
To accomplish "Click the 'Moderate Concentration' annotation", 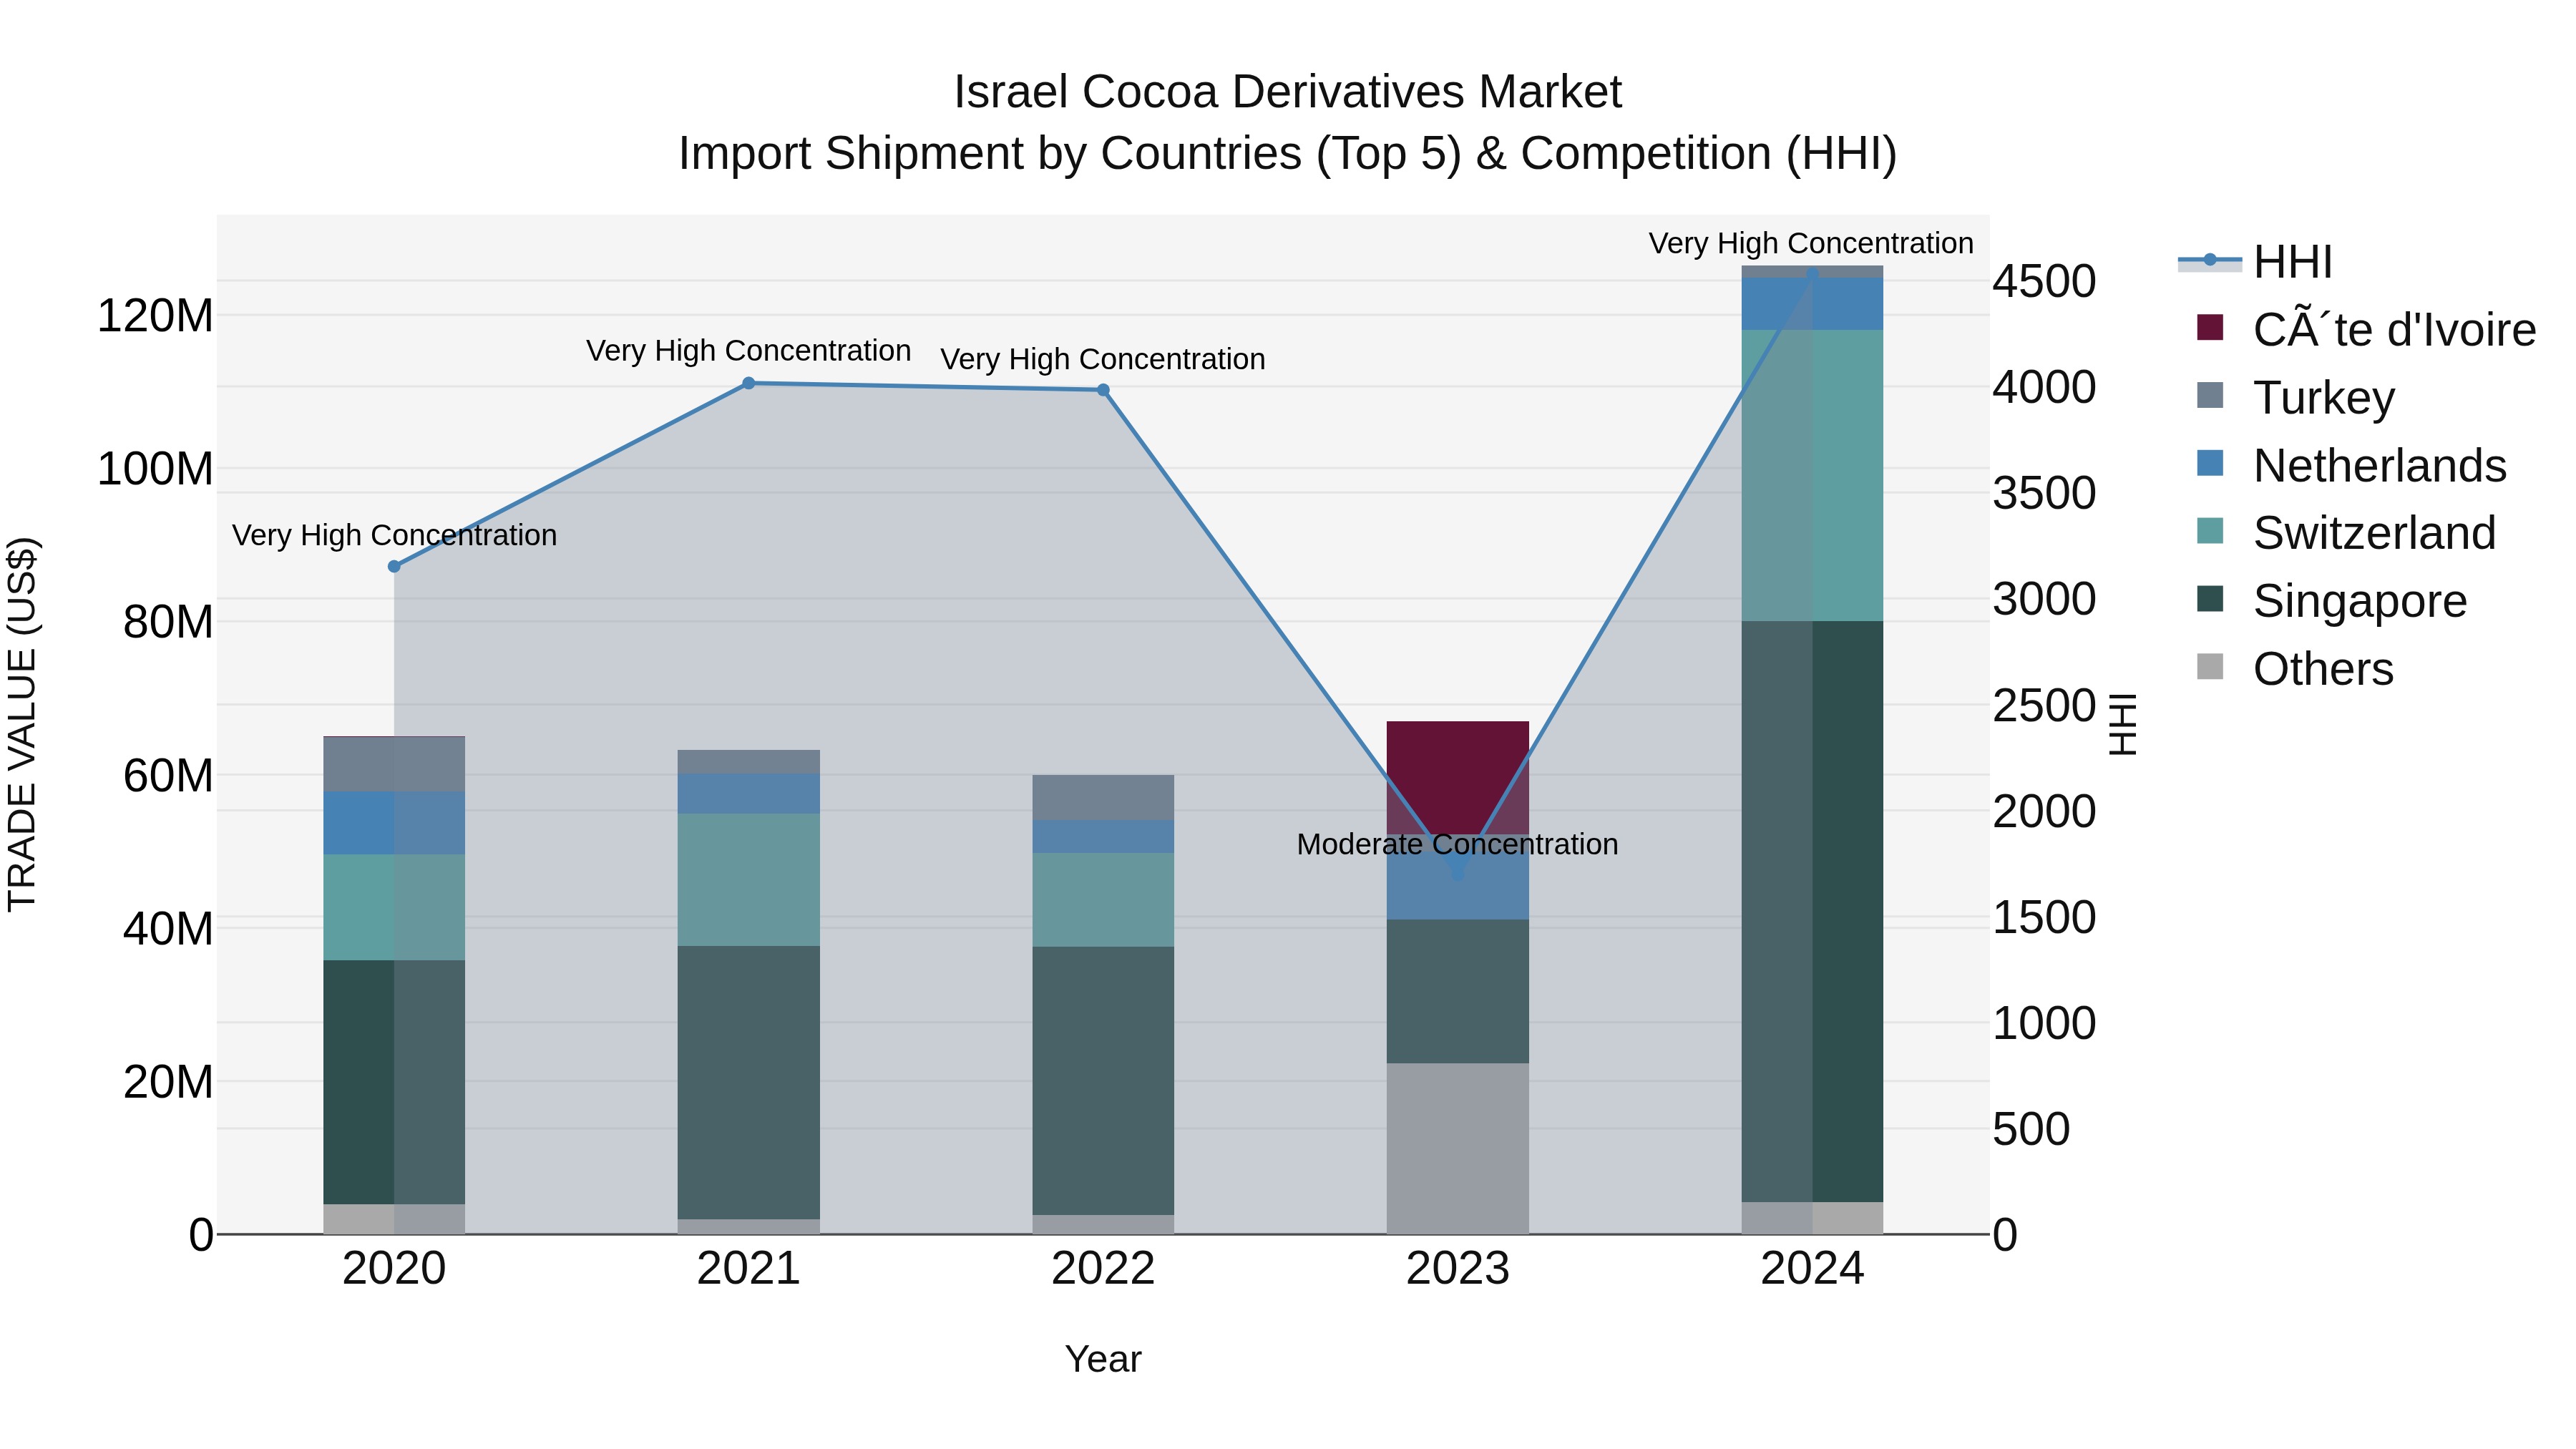I will [1457, 844].
